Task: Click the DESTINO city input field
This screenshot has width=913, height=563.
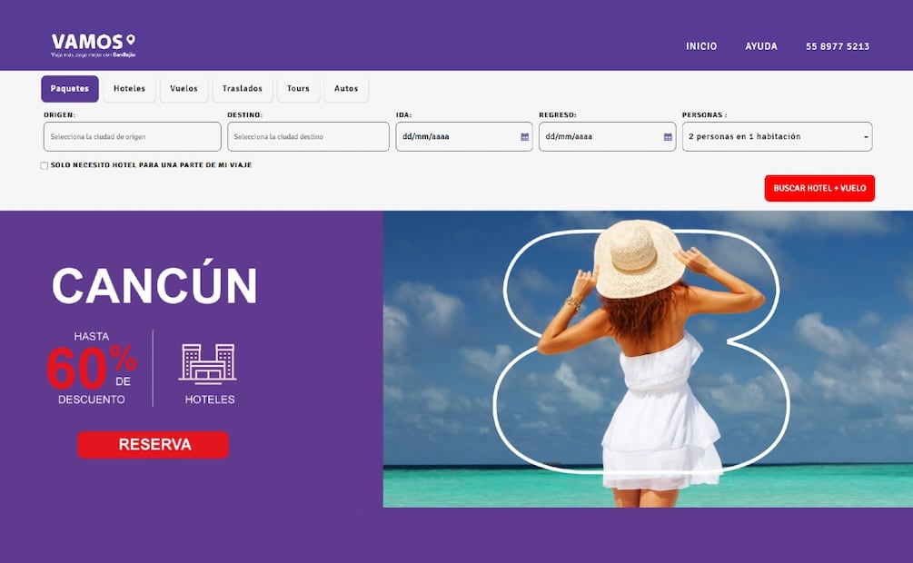Action: click(309, 136)
